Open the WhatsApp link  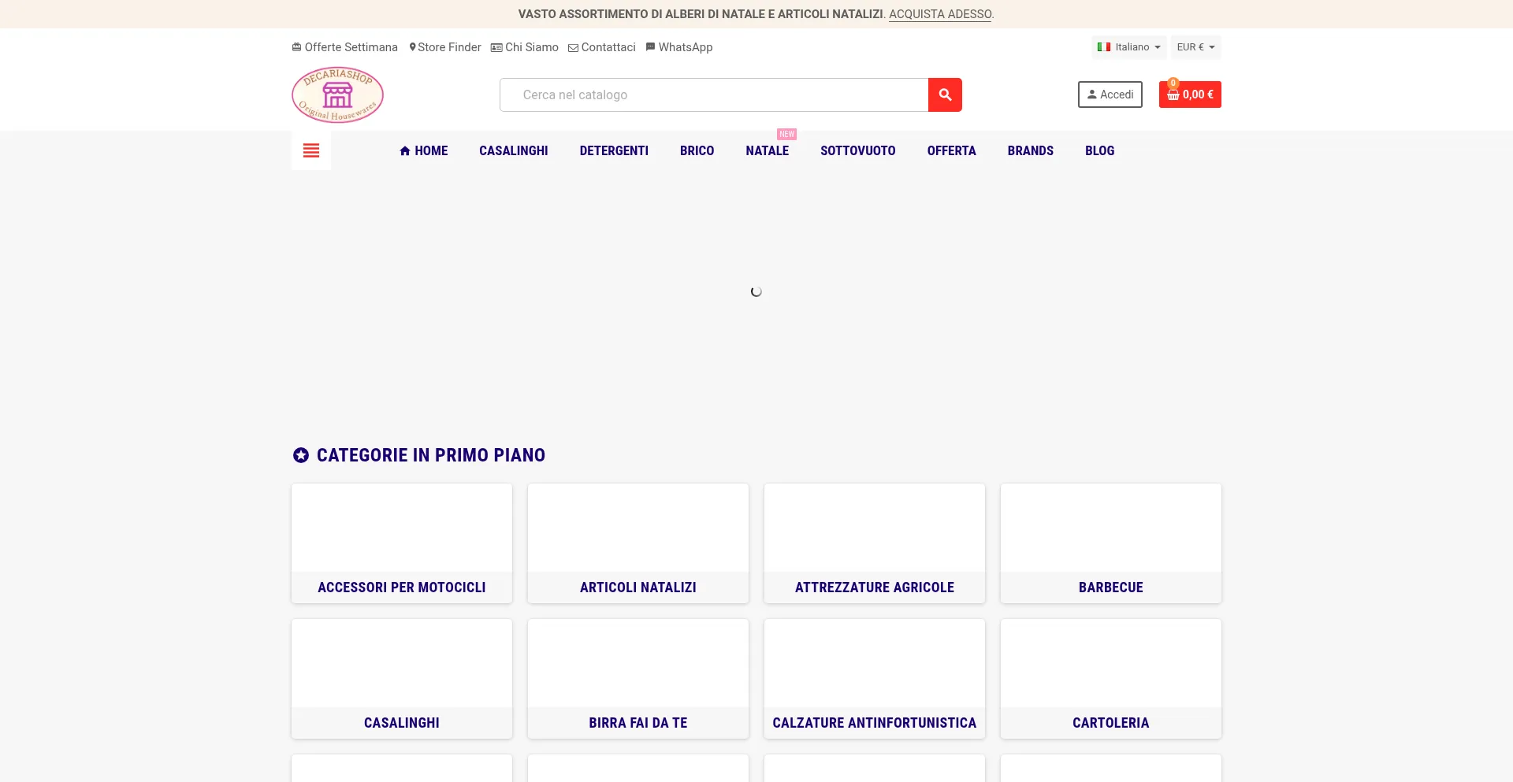point(679,47)
